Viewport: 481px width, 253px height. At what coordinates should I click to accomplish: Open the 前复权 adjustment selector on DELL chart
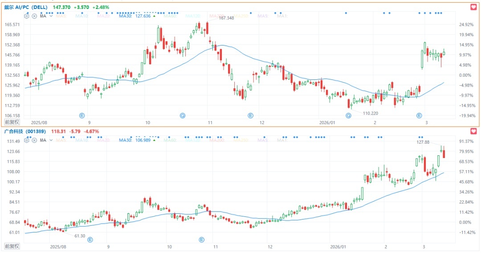coord(12,122)
